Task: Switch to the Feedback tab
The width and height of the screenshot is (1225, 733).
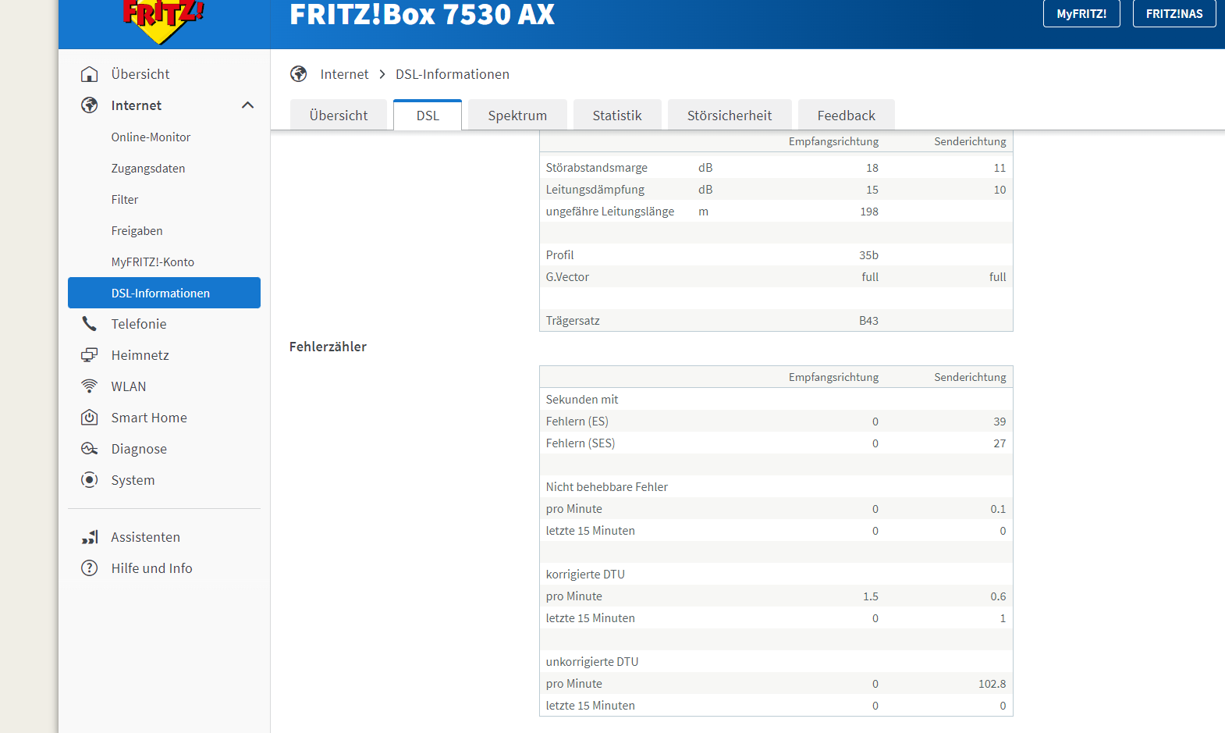Action: (x=847, y=115)
